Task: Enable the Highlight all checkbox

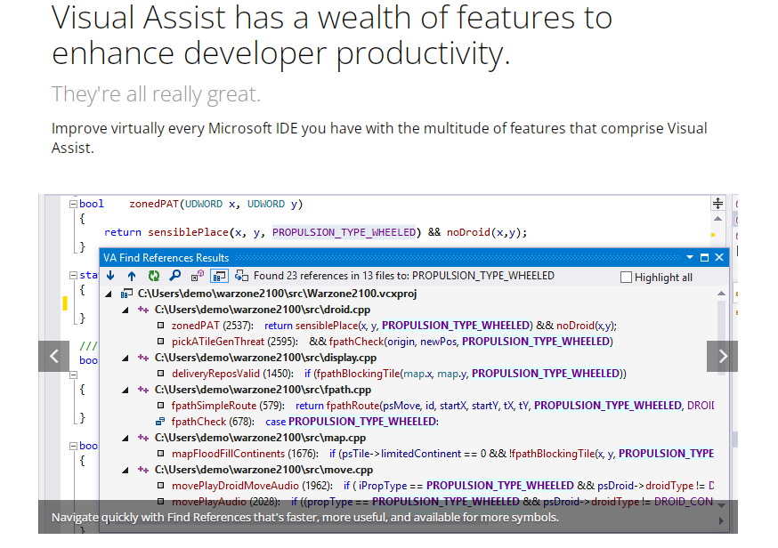Action: (624, 276)
